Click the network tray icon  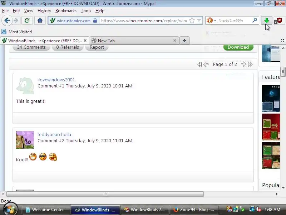252,209
